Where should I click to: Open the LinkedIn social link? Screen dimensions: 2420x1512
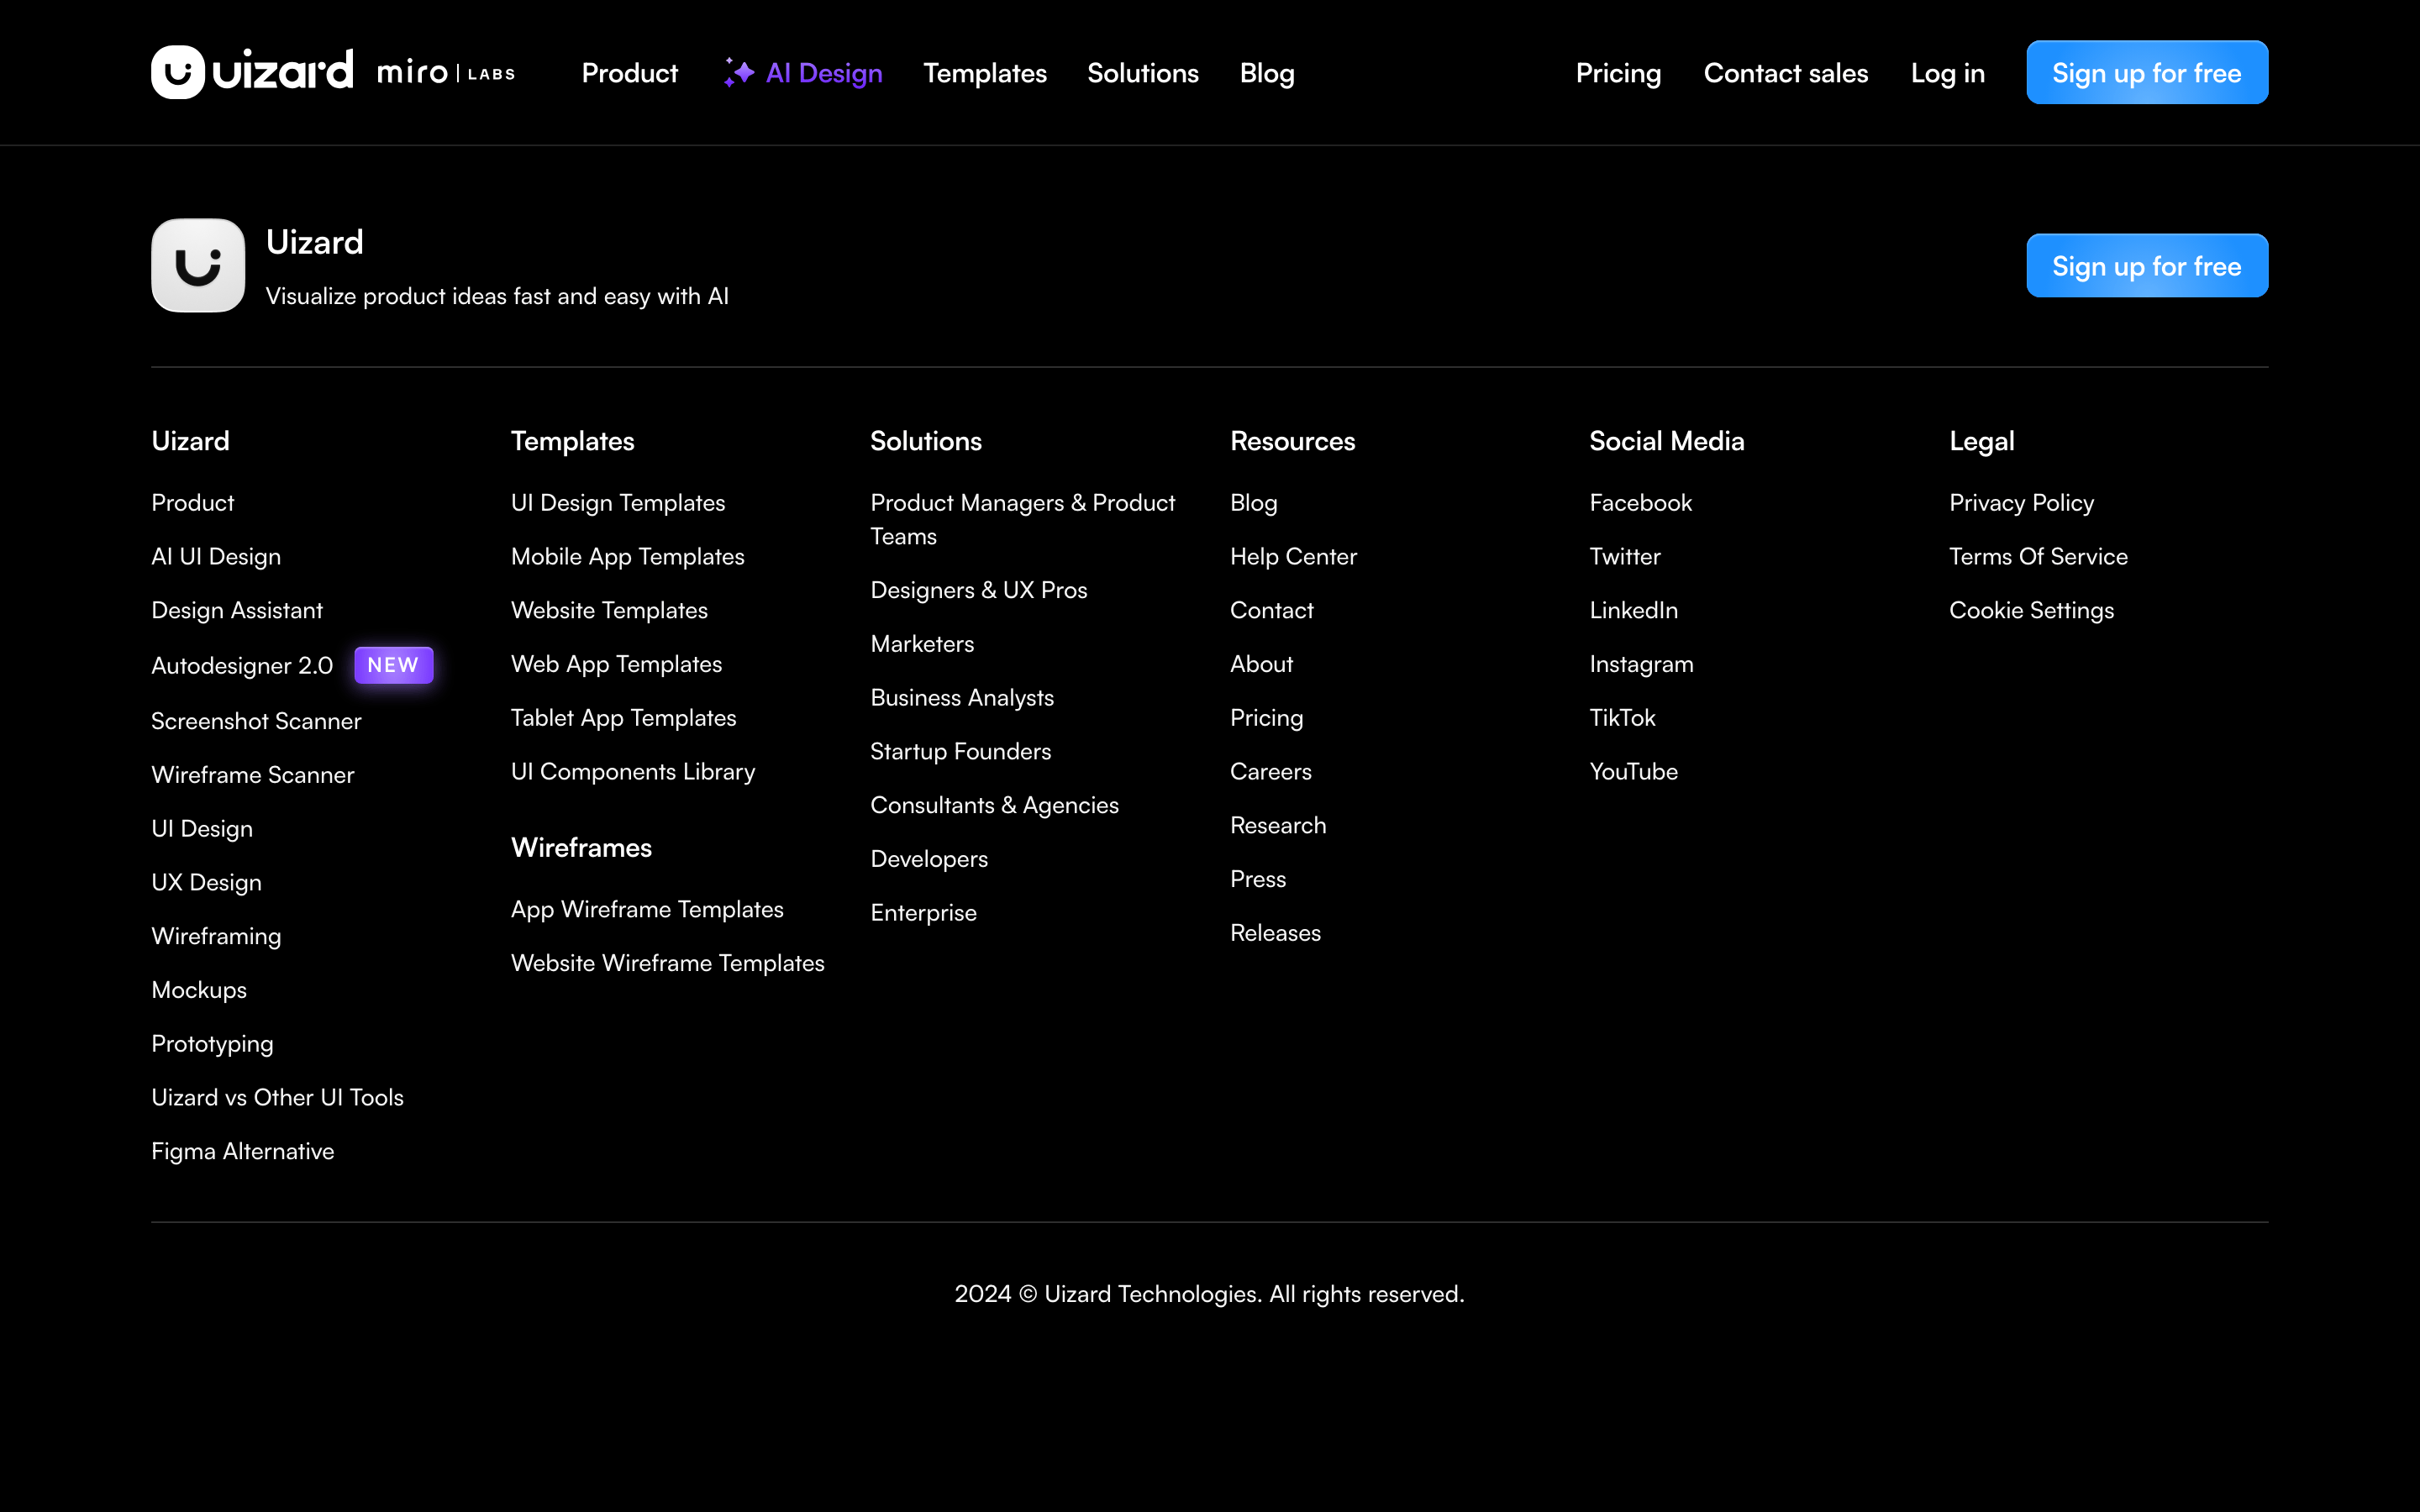[1634, 610]
